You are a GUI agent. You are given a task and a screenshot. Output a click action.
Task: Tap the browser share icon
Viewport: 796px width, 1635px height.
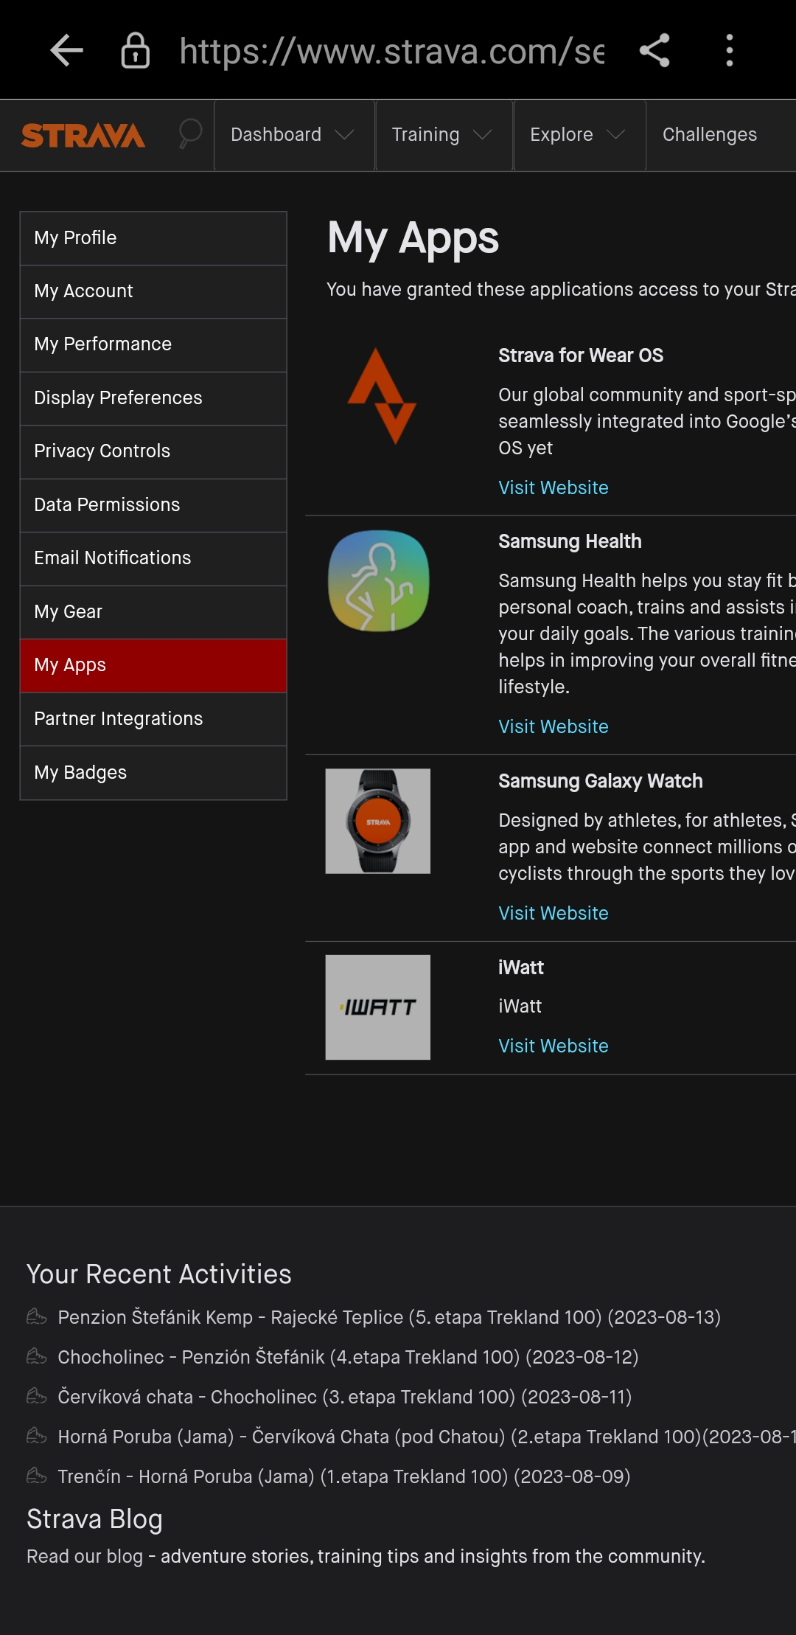pyautogui.click(x=654, y=51)
